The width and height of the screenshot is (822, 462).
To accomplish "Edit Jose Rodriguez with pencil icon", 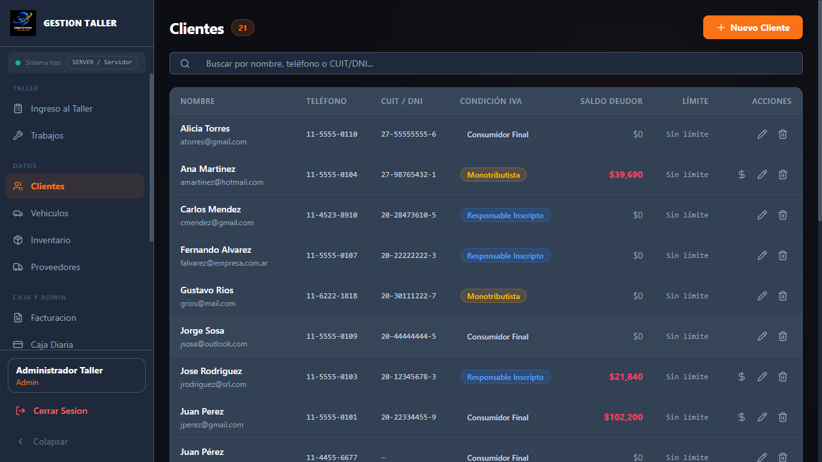I will coord(762,377).
